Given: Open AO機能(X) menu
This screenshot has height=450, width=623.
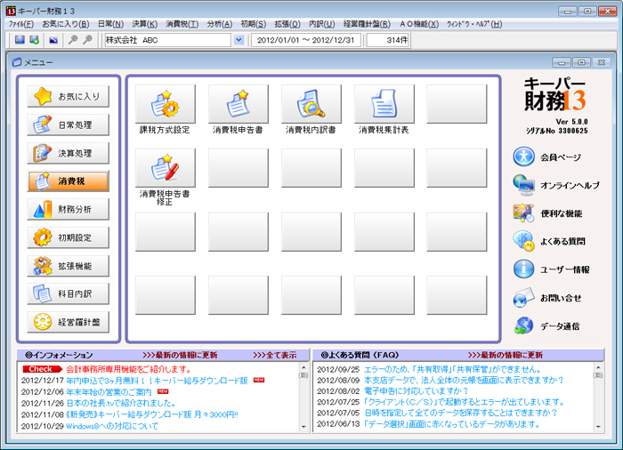Looking at the screenshot, I should [419, 24].
